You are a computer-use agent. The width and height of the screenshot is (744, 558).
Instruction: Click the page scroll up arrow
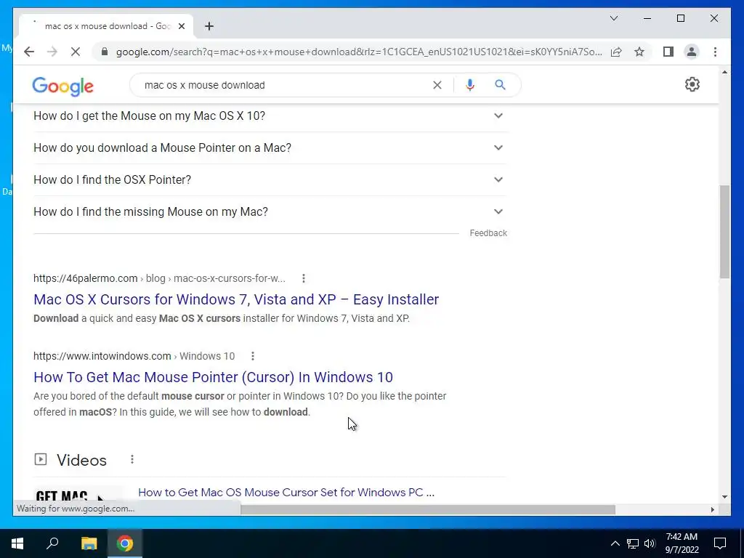click(724, 72)
